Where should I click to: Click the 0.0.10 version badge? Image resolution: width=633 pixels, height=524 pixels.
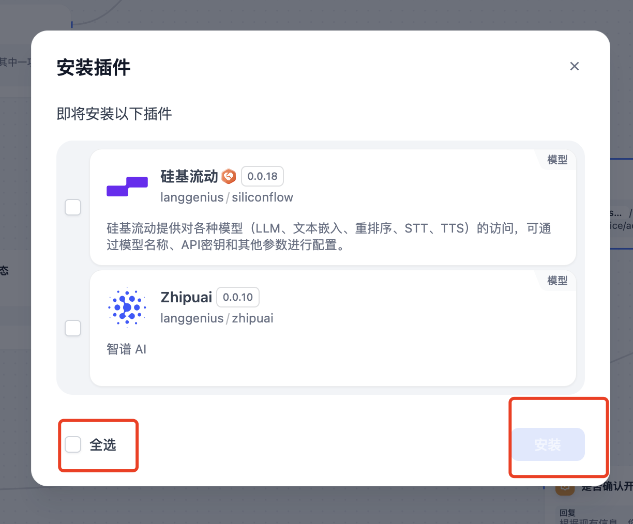click(x=238, y=297)
